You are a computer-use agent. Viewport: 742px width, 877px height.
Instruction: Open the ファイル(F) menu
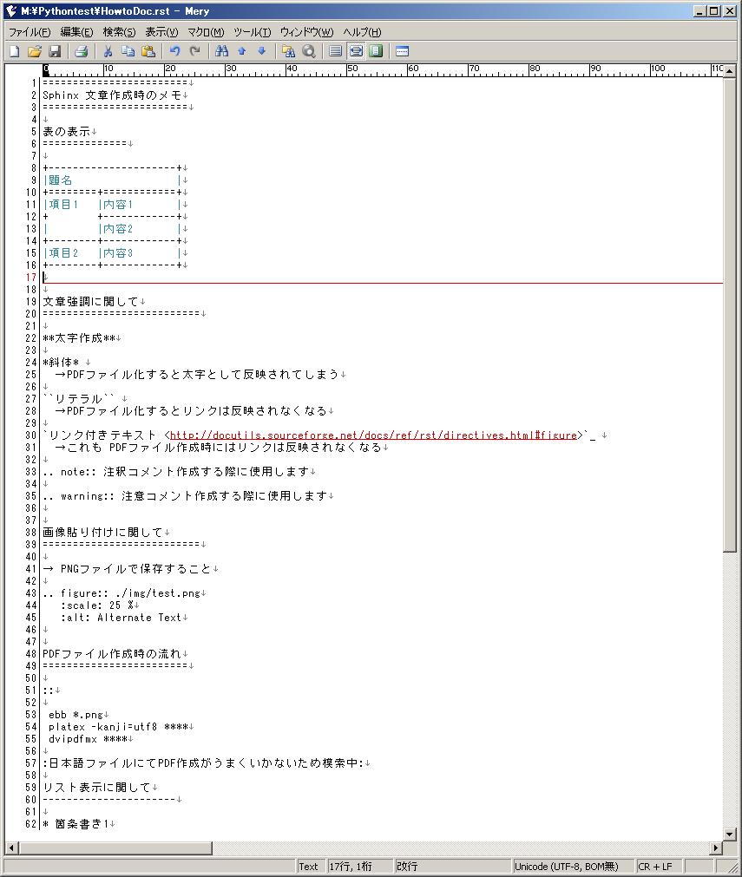click(x=30, y=32)
